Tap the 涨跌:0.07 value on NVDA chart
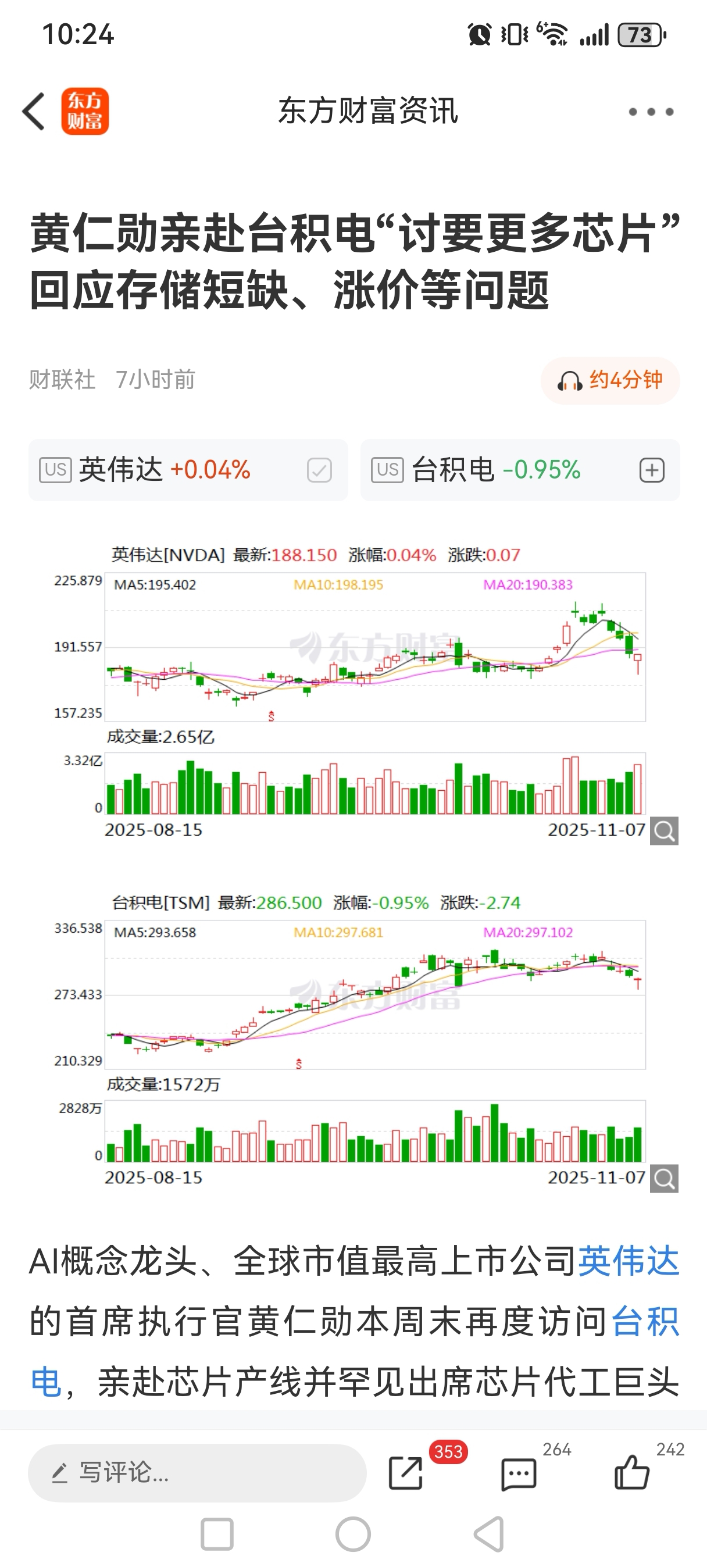Image resolution: width=707 pixels, height=1563 pixels. 484,555
